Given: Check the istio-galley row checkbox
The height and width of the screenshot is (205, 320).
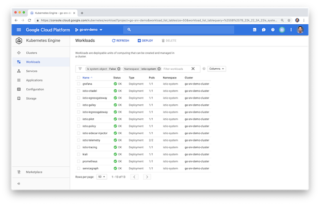Looking at the screenshot, I should [78, 105].
